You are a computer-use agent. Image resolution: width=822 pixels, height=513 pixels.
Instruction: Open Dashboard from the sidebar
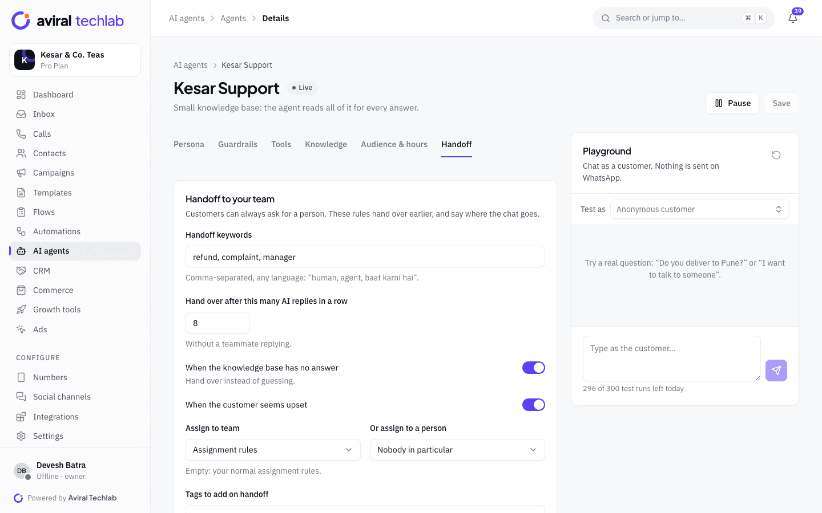point(75,95)
